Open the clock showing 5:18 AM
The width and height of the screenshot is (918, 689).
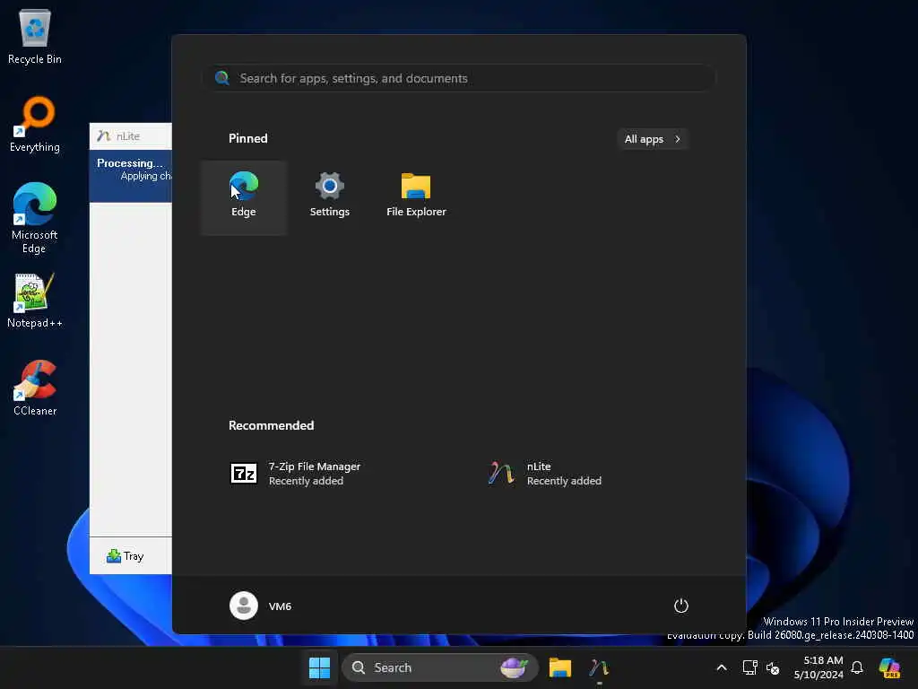point(818,667)
